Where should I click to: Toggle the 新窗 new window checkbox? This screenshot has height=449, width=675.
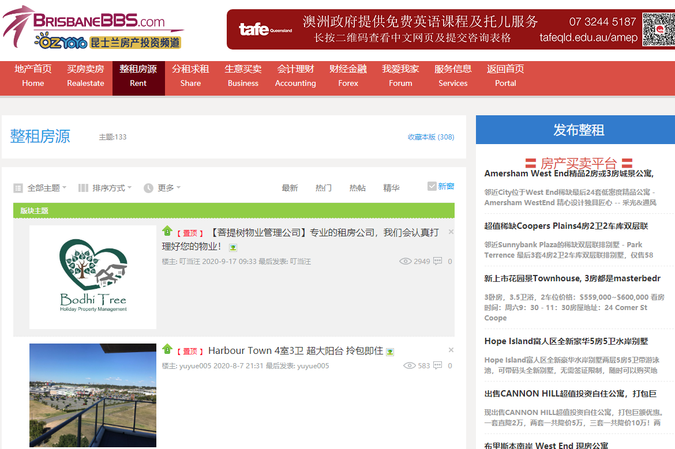click(x=432, y=186)
